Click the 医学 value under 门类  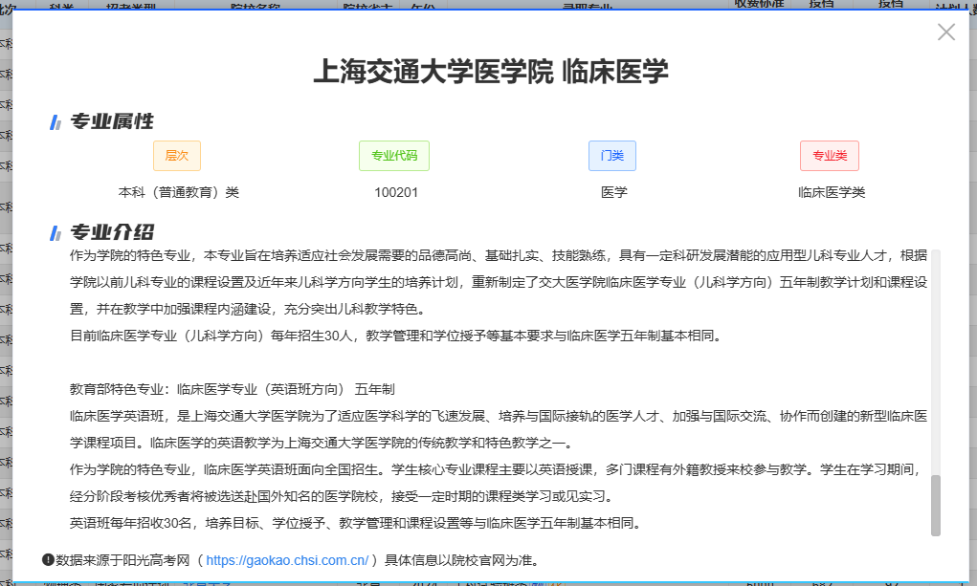pos(611,192)
